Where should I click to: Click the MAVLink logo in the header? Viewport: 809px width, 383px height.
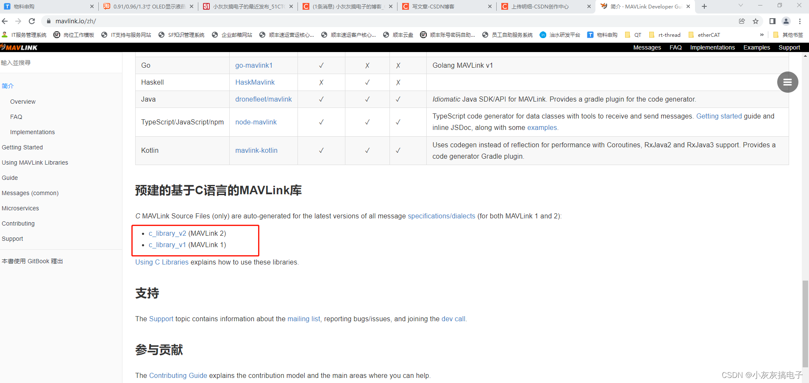point(19,47)
